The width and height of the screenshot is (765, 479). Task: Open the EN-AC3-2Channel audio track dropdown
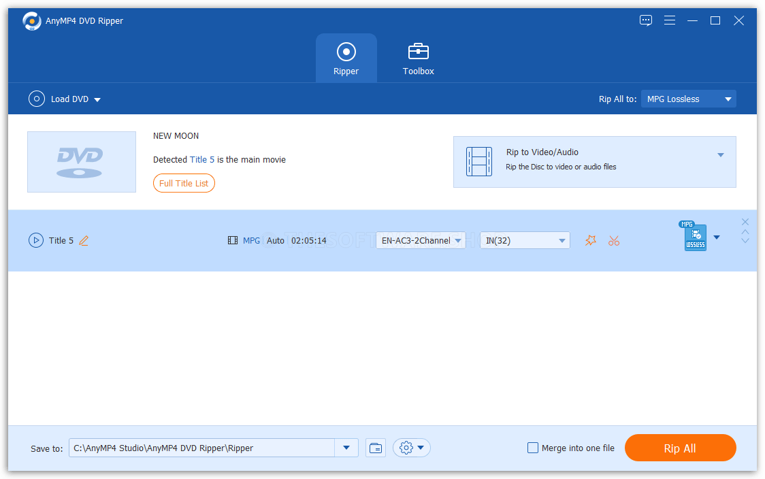[x=421, y=240]
